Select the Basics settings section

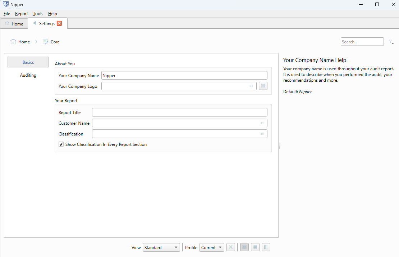click(x=28, y=62)
